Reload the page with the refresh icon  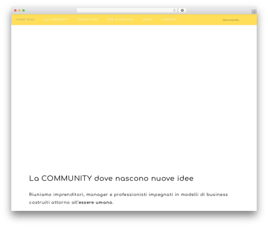tap(174, 10)
